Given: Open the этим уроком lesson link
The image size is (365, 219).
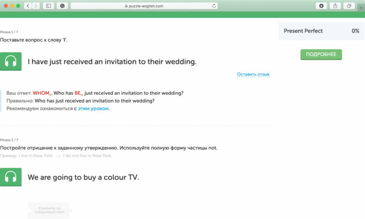Looking at the screenshot, I should click(x=93, y=108).
